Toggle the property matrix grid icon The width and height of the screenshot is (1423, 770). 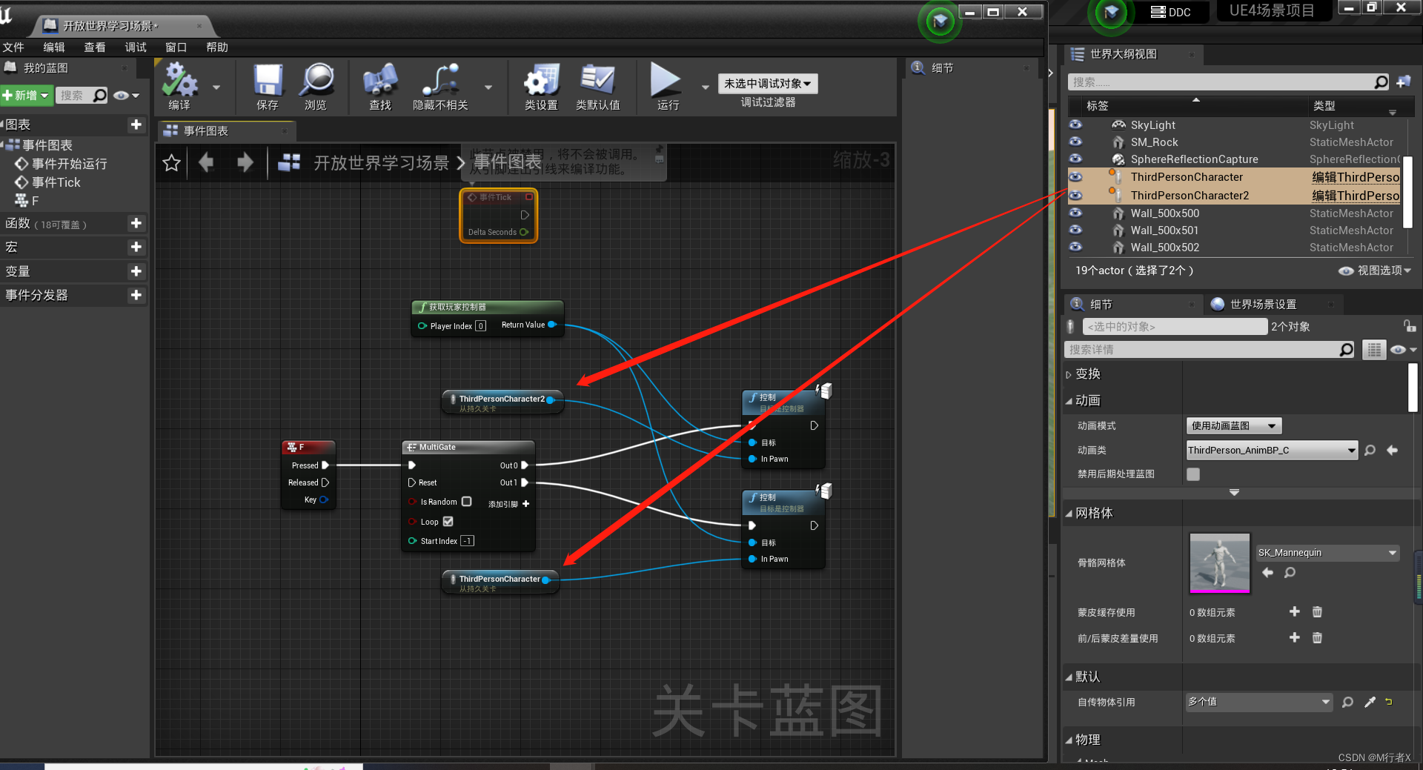point(1374,350)
